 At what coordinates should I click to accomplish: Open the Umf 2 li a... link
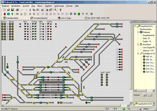click(149, 72)
